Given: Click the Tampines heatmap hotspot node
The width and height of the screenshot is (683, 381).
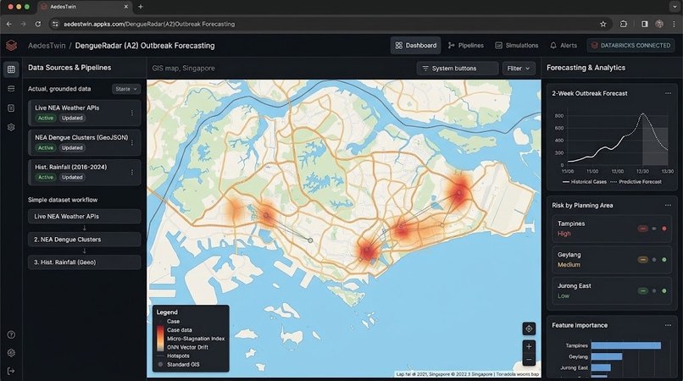Looking at the screenshot, I should pos(459,192).
